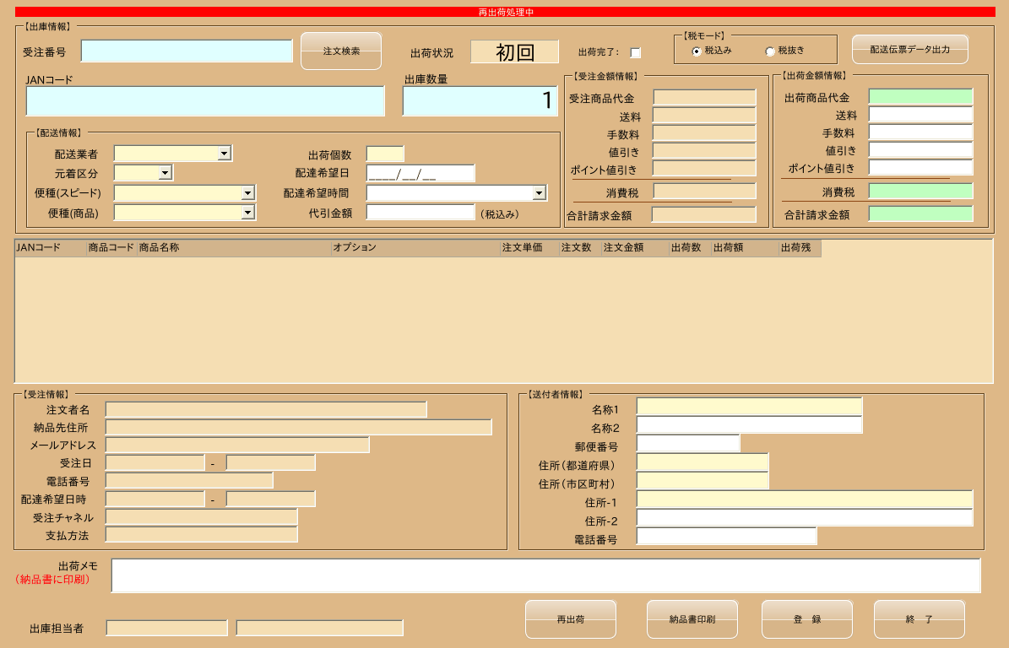Click the 送付者情報 名称1 field

coord(749,407)
